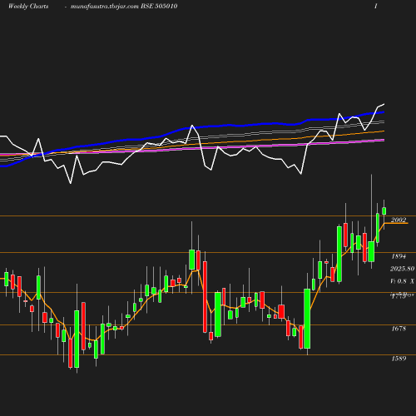This screenshot has height=416, width=416.
Task: Click the "Weekly Charts" title text
Action: point(28,6)
